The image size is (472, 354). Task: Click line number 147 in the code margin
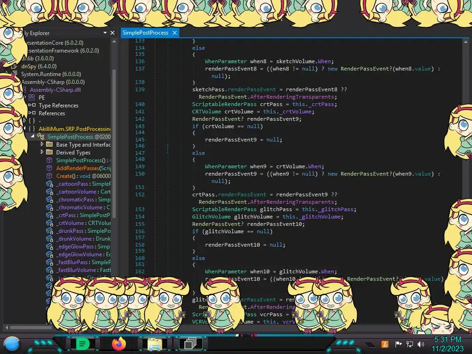tap(140, 153)
